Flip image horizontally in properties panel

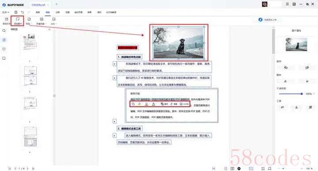pos(286,81)
